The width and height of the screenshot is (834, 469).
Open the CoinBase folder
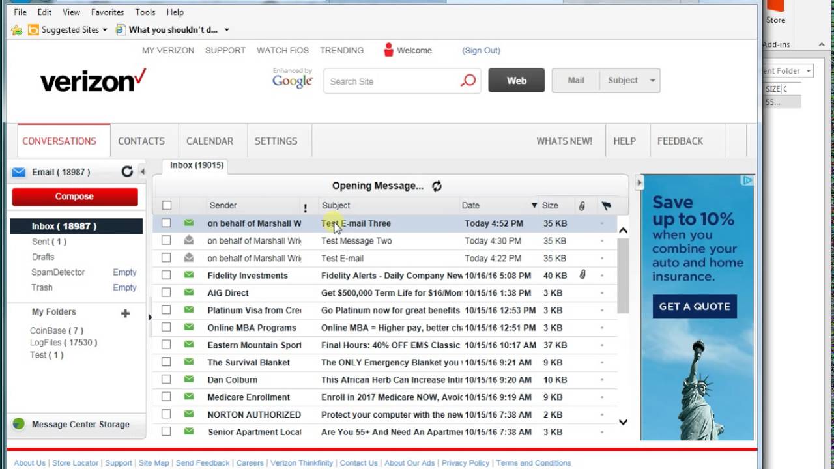[x=56, y=330]
